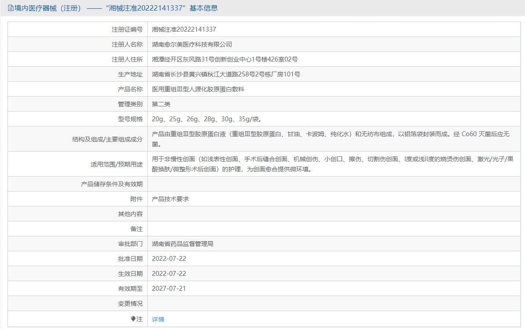Screen dimensions: 525x329
Task: Select expiry date 2027-07-21
Action: point(169,289)
